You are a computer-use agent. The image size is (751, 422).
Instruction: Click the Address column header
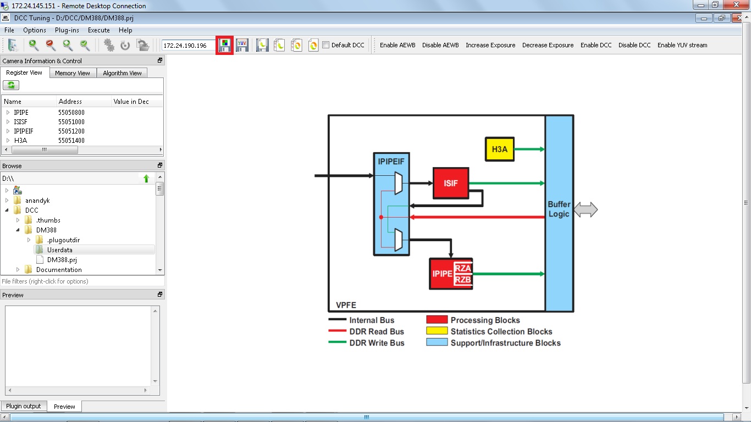(x=84, y=102)
